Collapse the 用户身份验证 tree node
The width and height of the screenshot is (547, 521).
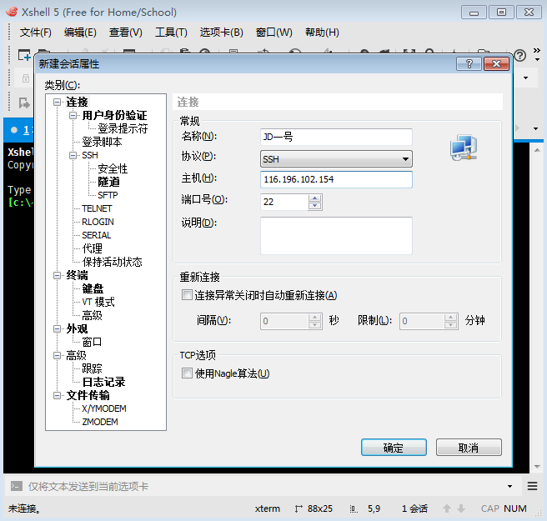[x=73, y=115]
